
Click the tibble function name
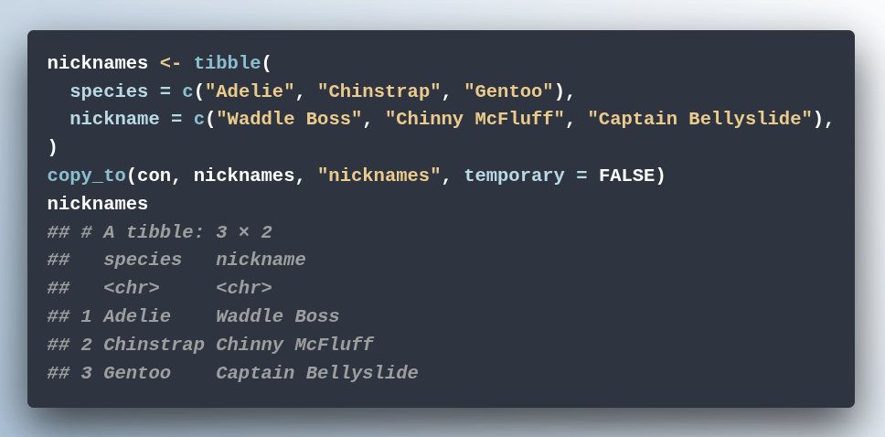click(x=228, y=63)
